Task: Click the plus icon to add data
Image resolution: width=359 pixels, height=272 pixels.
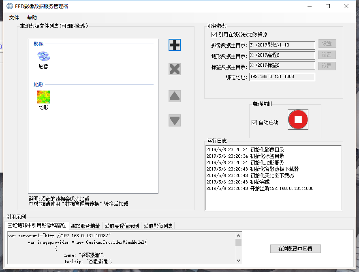Action: coord(175,45)
